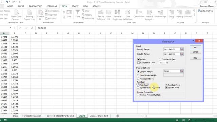217x122 pixels.
Task: Open the REVIEW ribbon tab
Action: coord(75,6)
